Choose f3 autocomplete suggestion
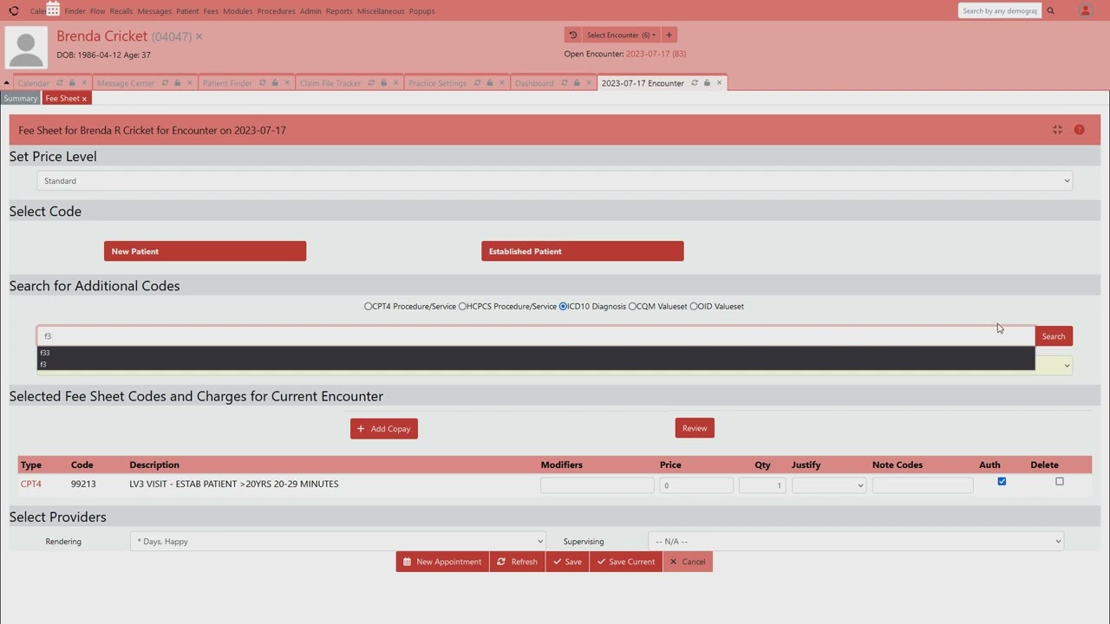The image size is (1110, 624). [x=535, y=364]
